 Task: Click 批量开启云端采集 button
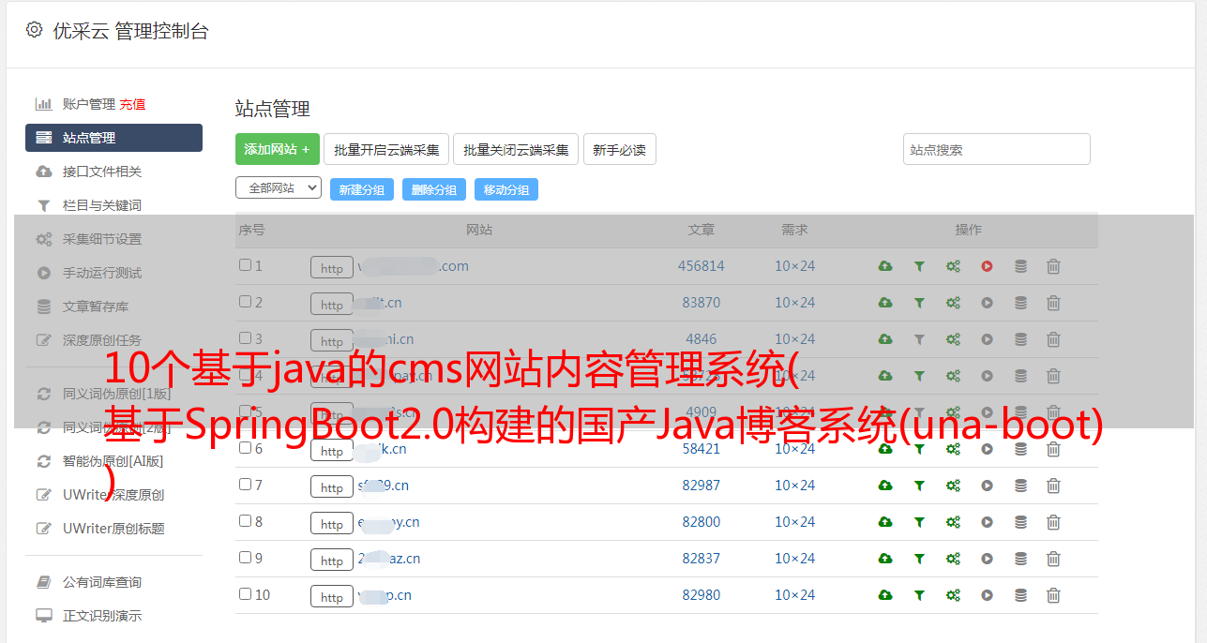(386, 149)
